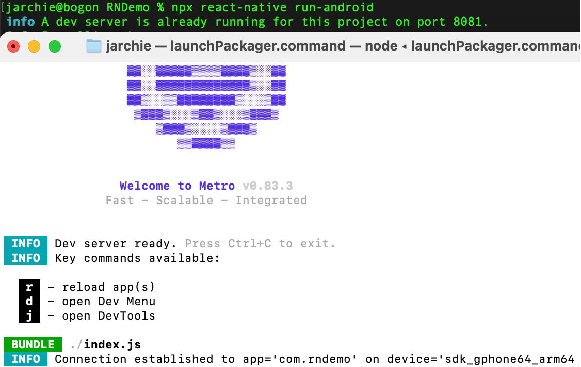Screen dimensions: 581x367
Task: Click the folder icon in title bar
Action: (94, 46)
